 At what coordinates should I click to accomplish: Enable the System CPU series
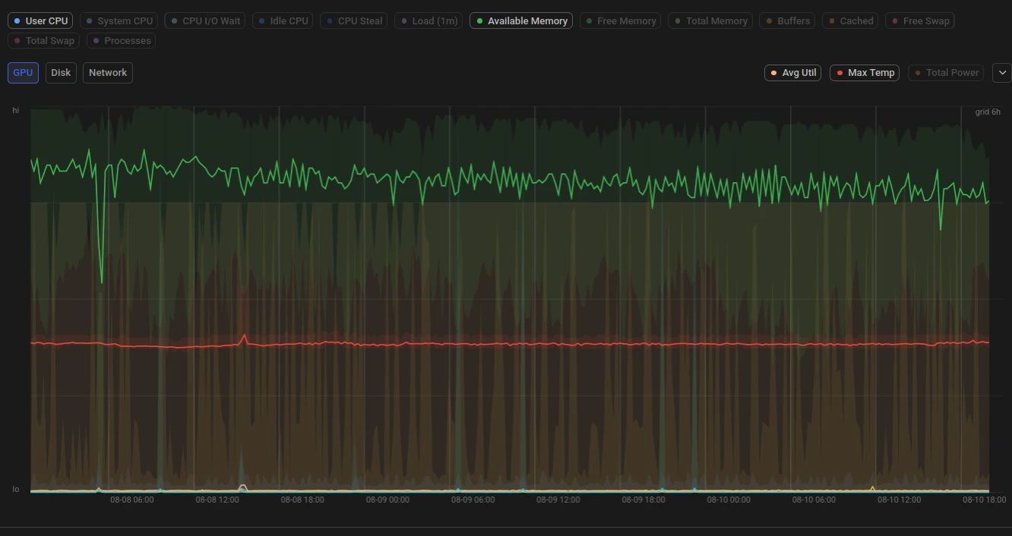point(119,20)
